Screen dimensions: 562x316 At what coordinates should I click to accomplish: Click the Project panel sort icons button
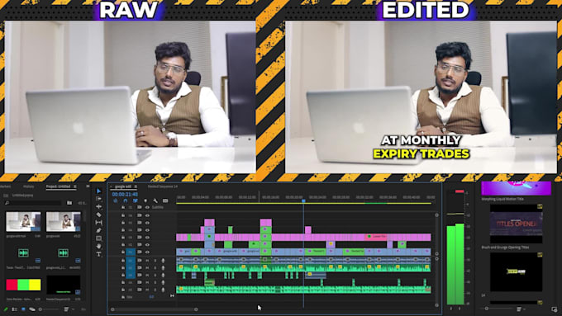coord(66,309)
